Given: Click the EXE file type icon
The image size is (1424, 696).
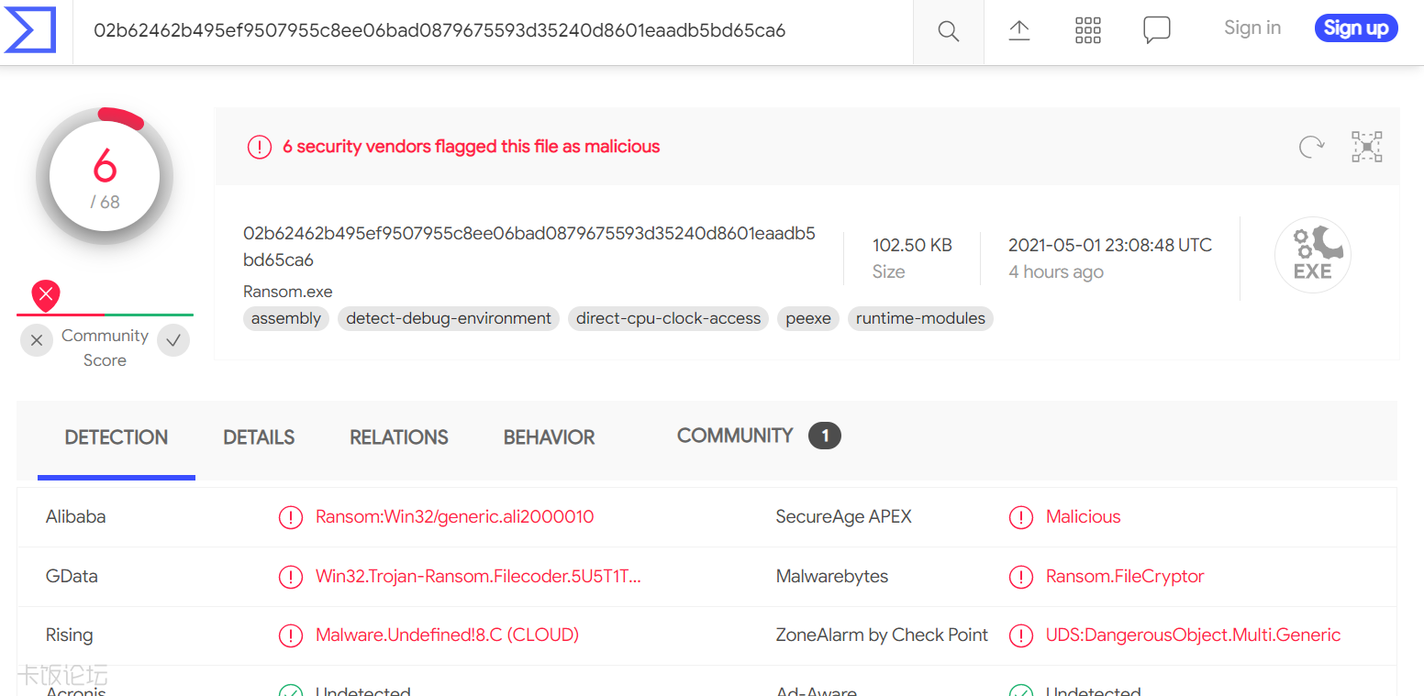Looking at the screenshot, I should 1312,255.
